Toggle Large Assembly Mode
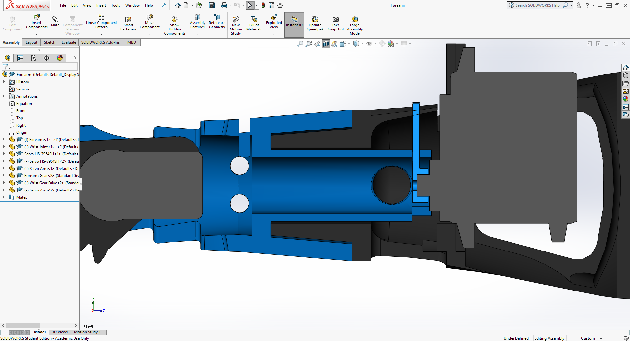Image resolution: width=630 pixels, height=341 pixels. click(355, 26)
